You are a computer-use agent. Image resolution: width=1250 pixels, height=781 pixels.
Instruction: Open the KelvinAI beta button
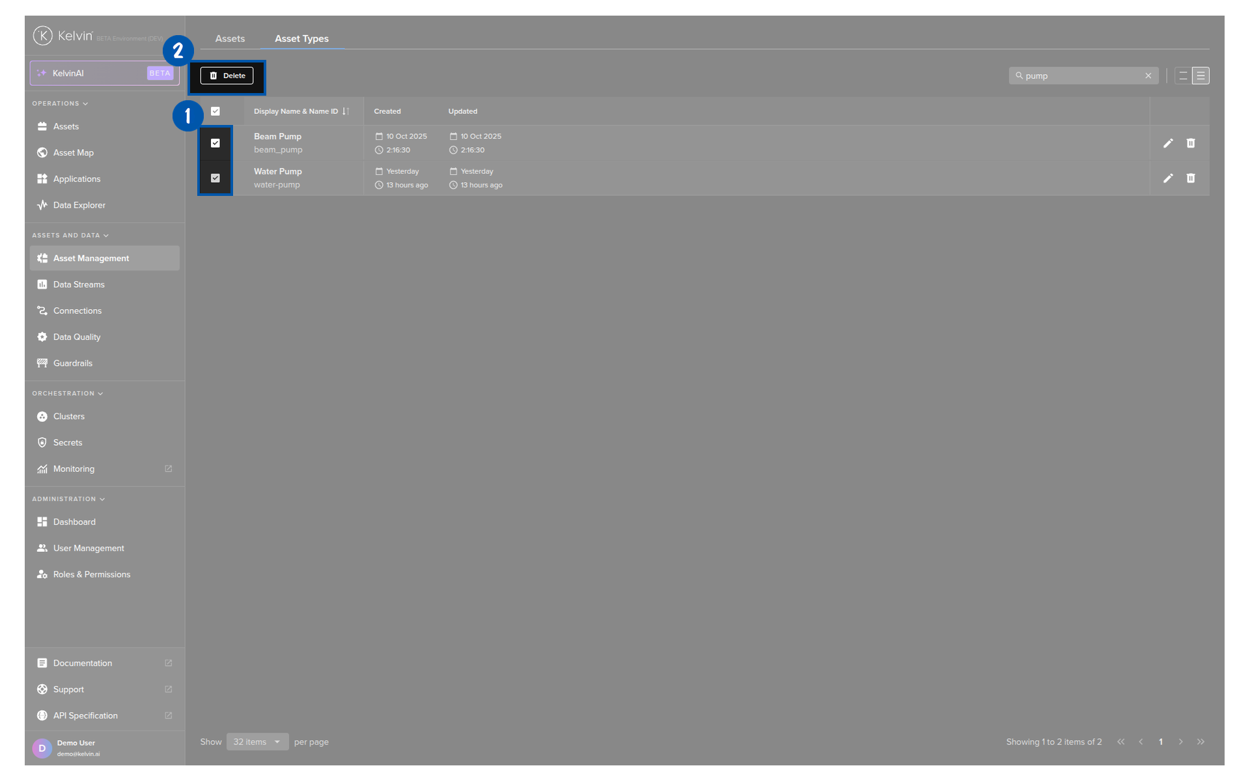104,74
